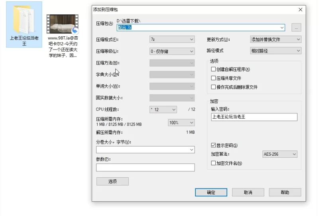Click the parameters text field
This screenshot has width=319, height=216.
point(145,168)
